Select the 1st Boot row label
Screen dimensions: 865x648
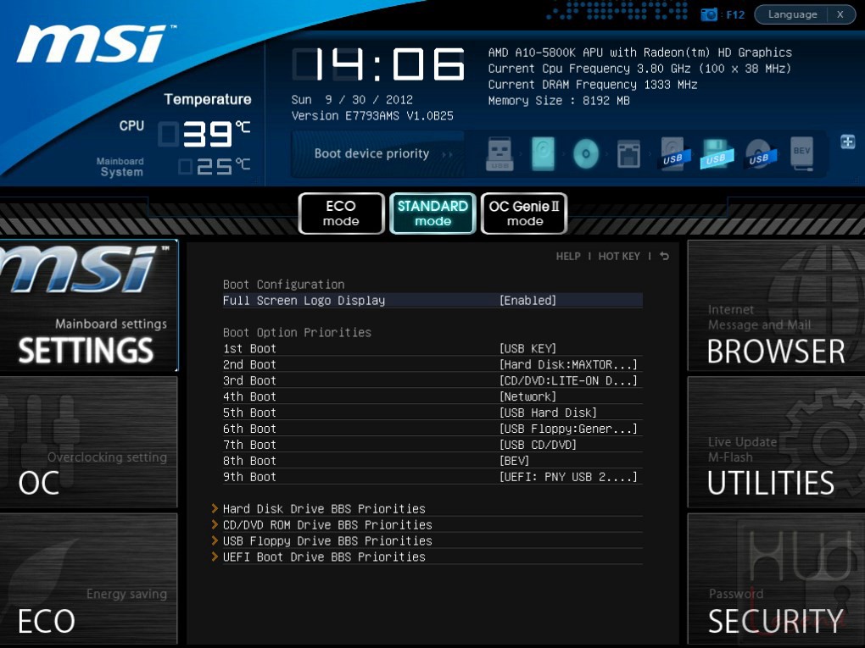[x=249, y=349]
